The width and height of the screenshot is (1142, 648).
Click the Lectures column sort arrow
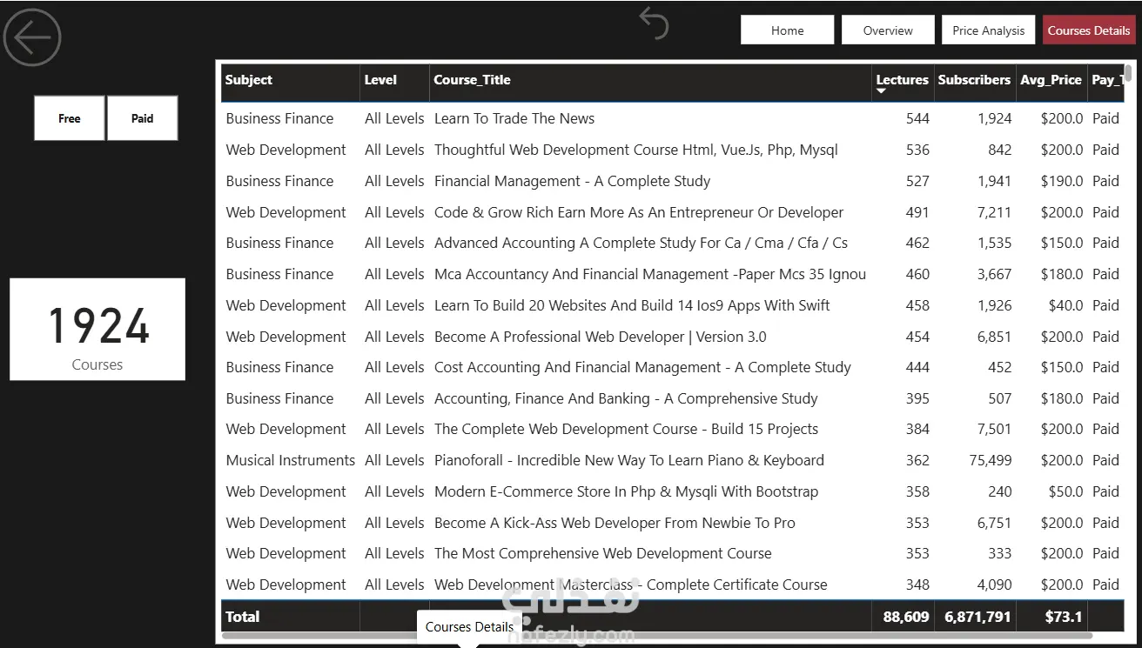(881, 91)
